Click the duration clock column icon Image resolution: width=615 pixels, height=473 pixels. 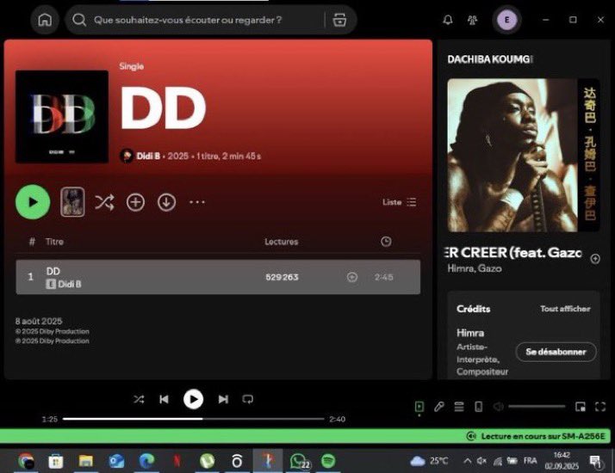click(x=386, y=242)
